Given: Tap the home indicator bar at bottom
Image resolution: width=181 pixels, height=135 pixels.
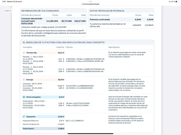Looking at the screenshot, I should click(90, 134).
